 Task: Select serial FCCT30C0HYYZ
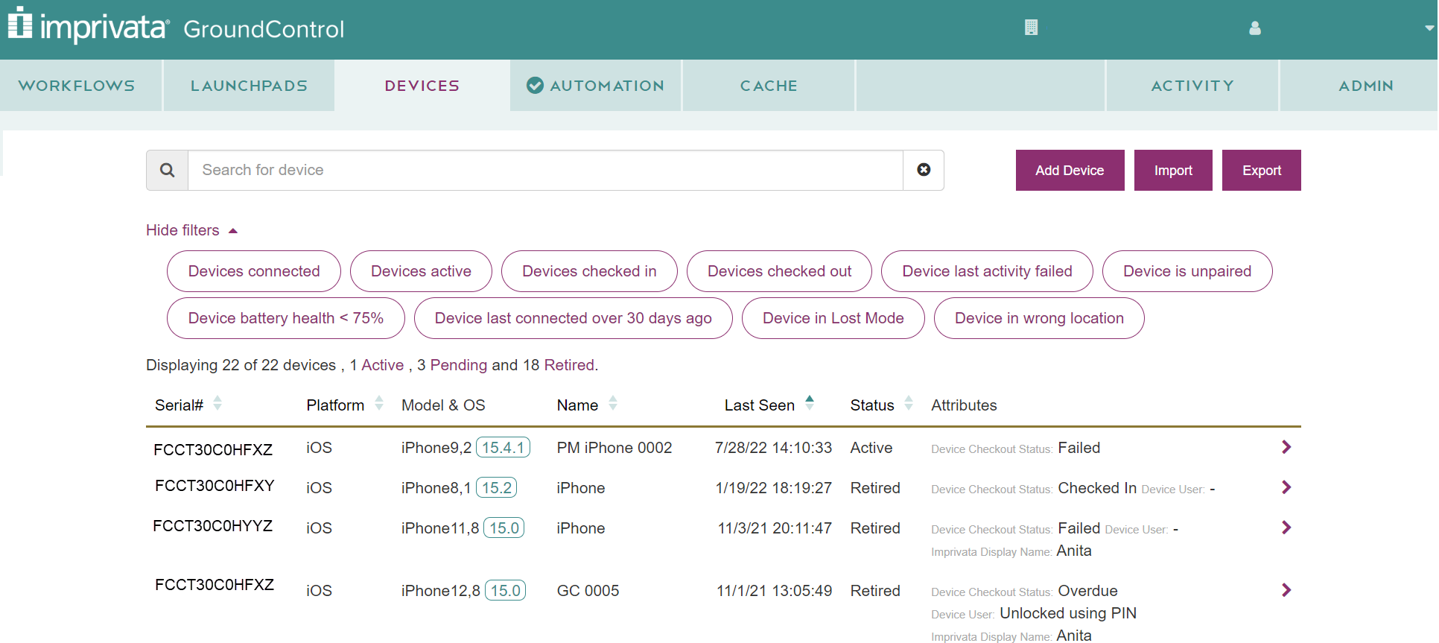point(213,526)
